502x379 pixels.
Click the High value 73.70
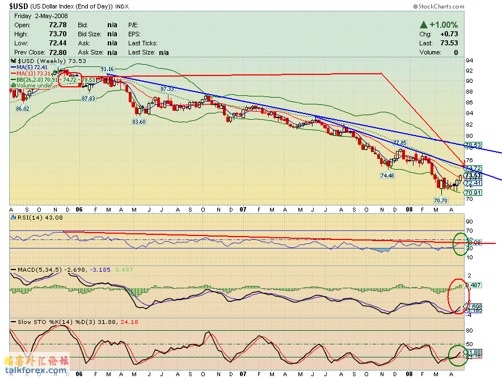tap(58, 34)
